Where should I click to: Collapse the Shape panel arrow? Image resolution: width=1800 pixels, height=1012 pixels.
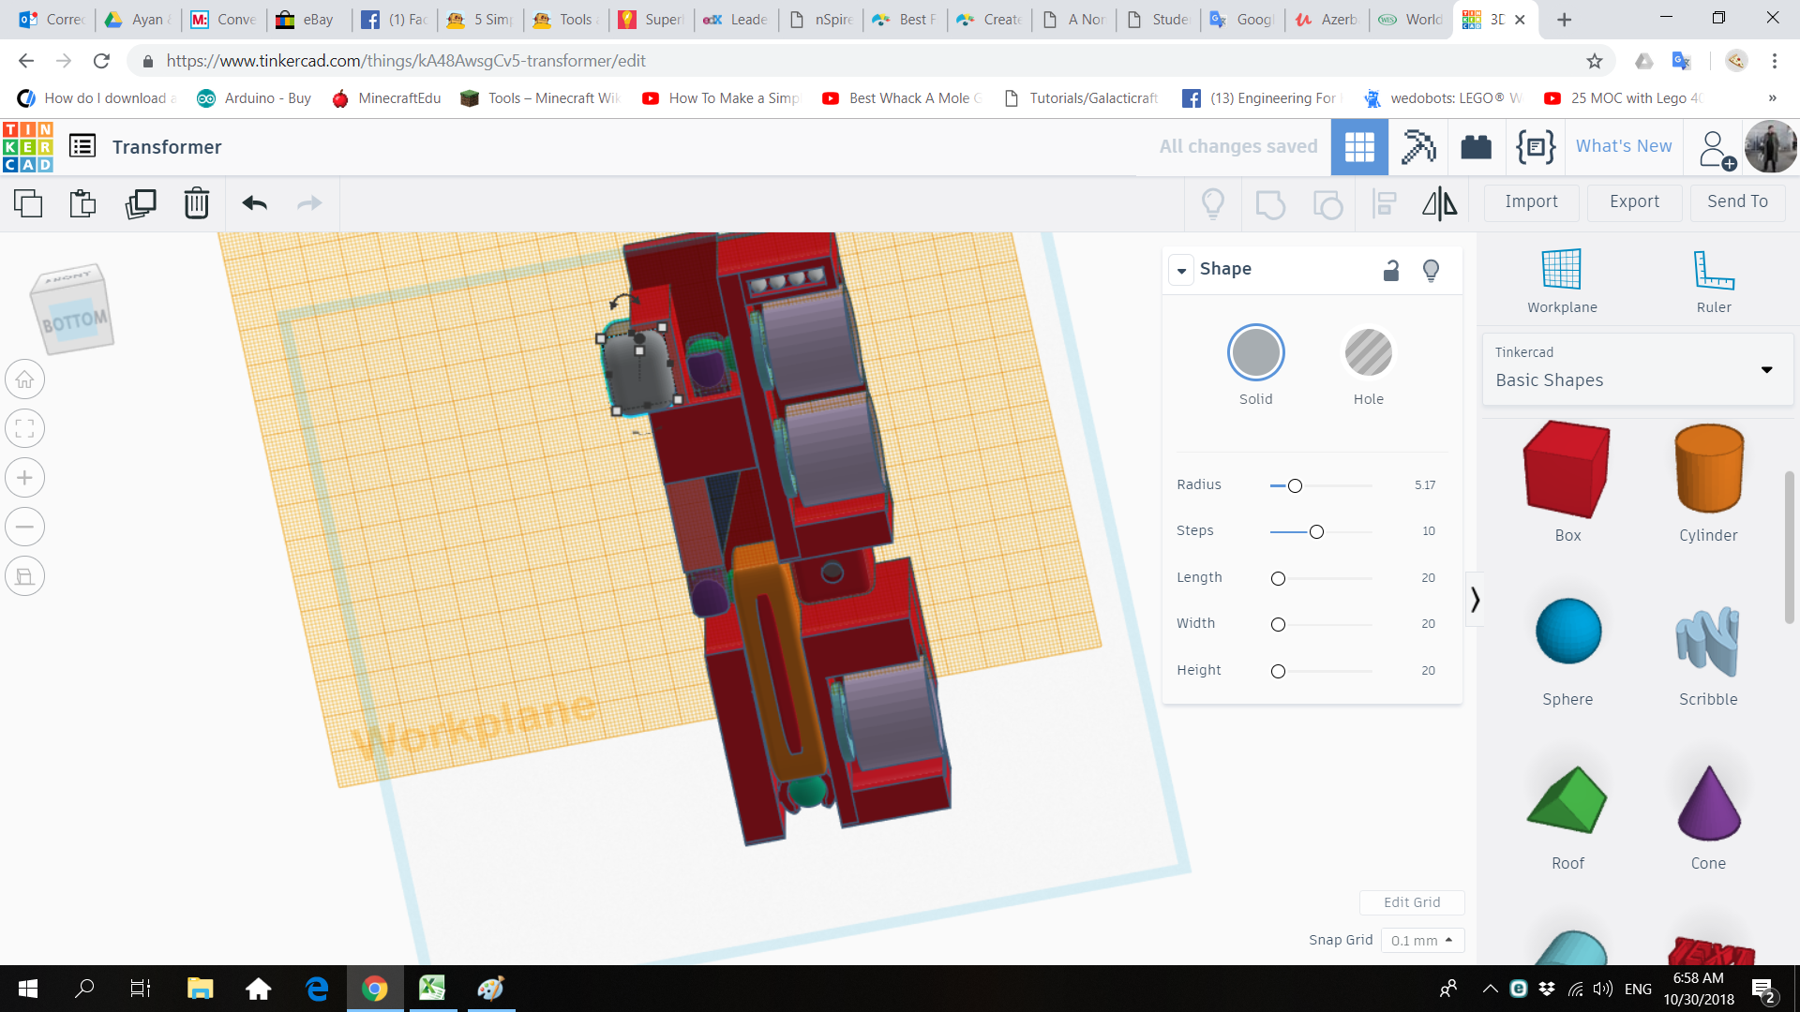pyautogui.click(x=1181, y=271)
